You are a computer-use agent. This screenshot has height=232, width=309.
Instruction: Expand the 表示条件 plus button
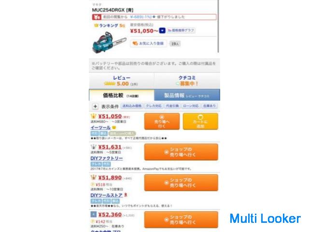[95, 106]
